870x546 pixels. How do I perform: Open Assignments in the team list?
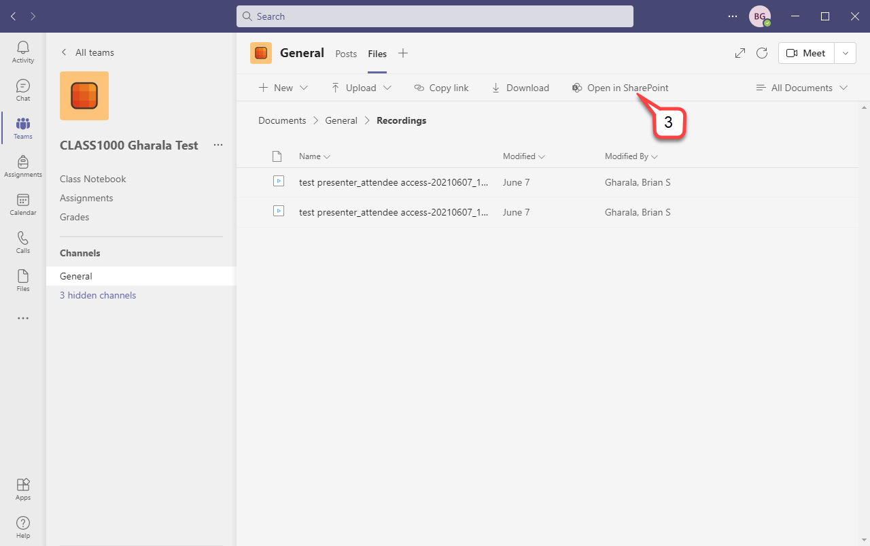86,198
